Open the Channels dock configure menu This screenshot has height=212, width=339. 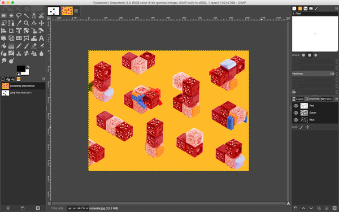(336, 99)
